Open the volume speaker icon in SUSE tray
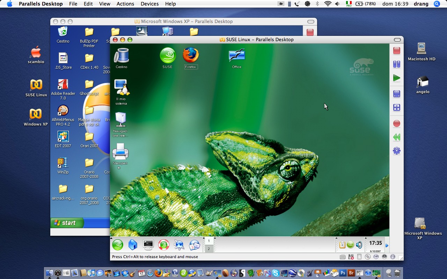The image size is (447, 279). (x=359, y=245)
